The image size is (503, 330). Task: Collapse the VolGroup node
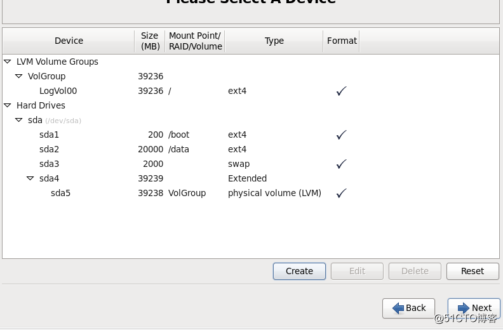pyautogui.click(x=19, y=76)
